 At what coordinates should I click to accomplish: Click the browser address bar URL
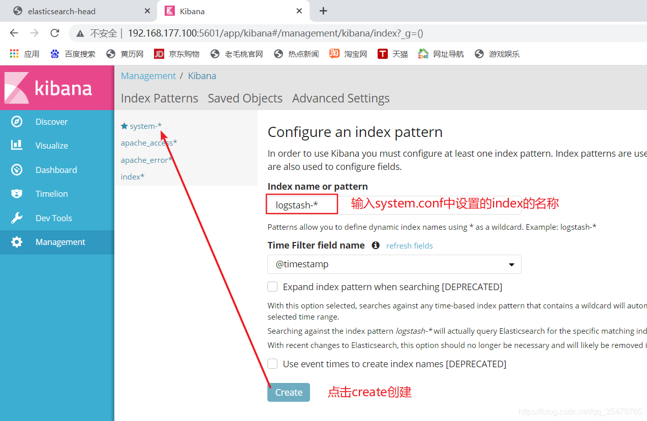(275, 33)
